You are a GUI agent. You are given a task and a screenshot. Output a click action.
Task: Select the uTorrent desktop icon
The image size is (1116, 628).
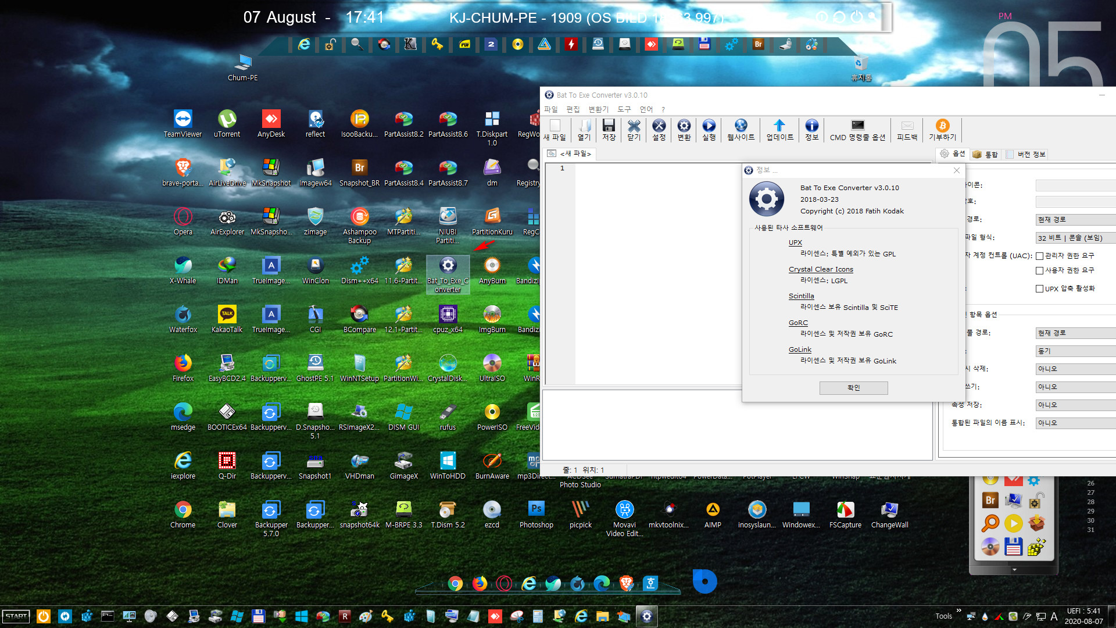227,124
